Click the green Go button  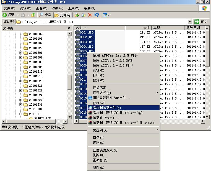(201, 22)
